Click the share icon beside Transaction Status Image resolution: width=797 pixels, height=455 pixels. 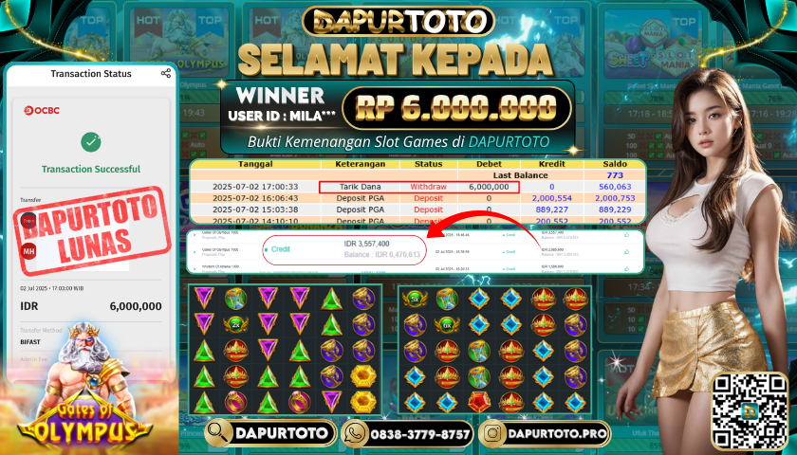pyautogui.click(x=166, y=73)
